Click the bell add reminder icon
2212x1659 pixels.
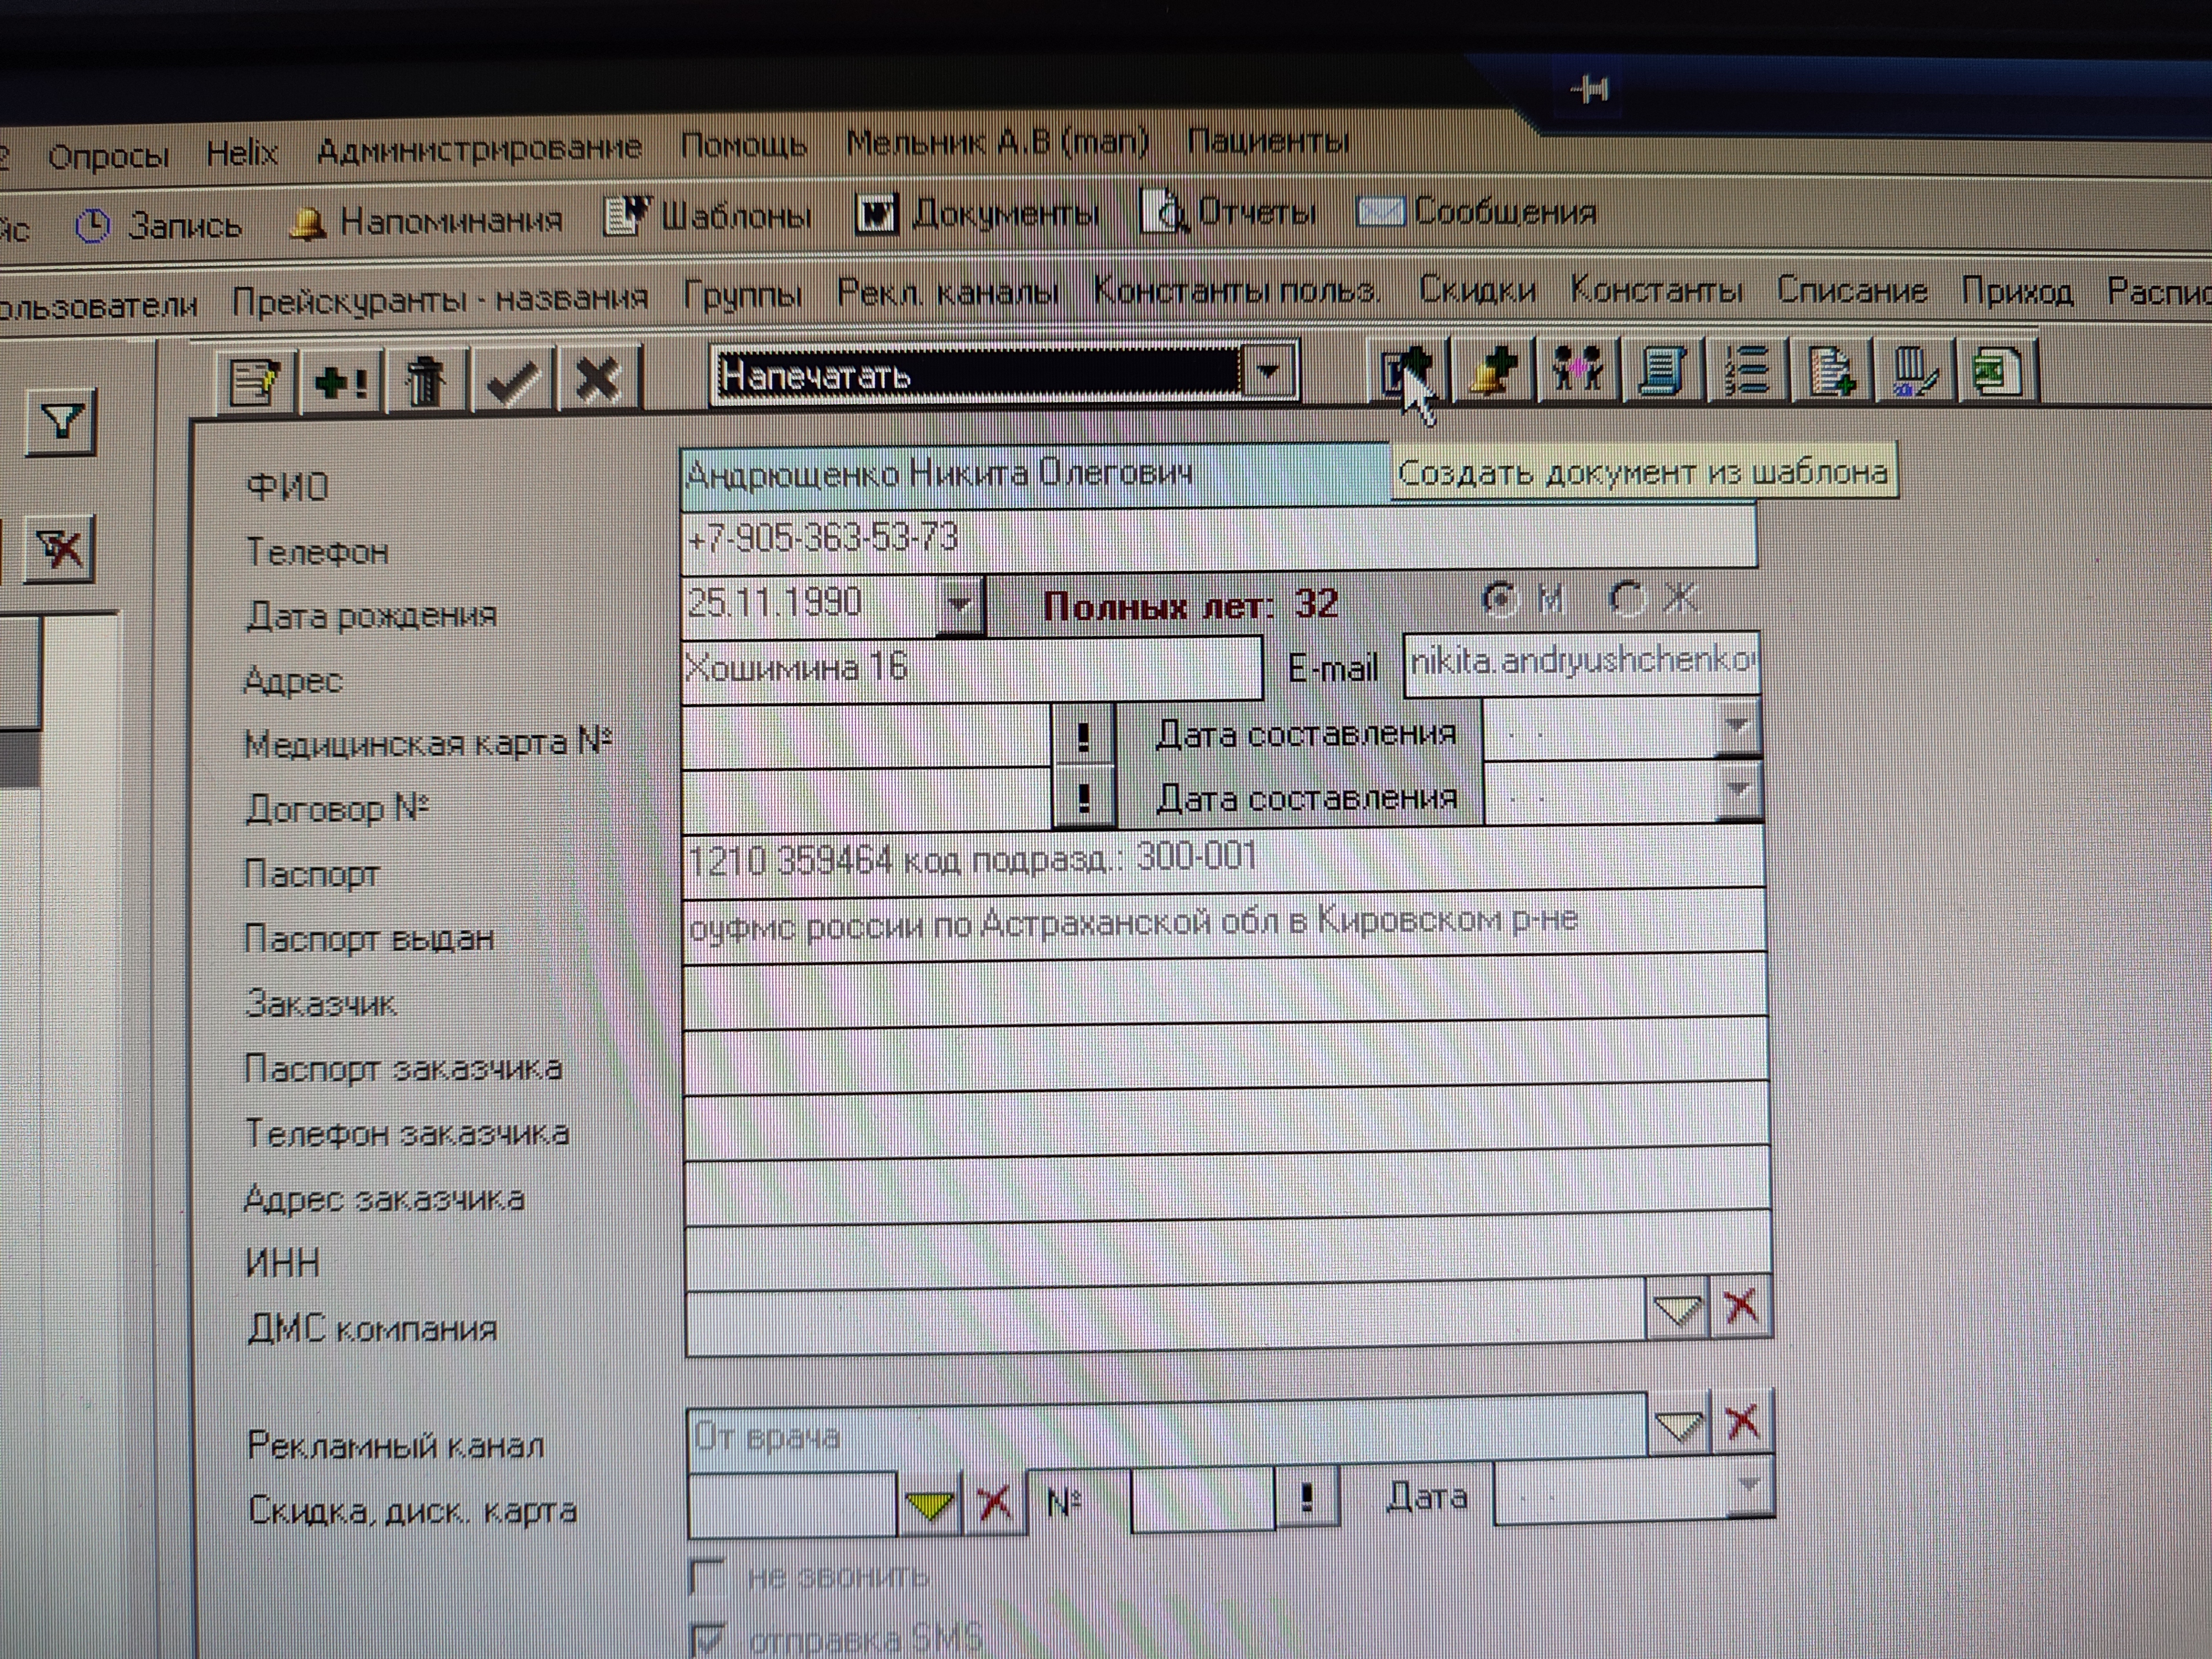coord(1492,372)
